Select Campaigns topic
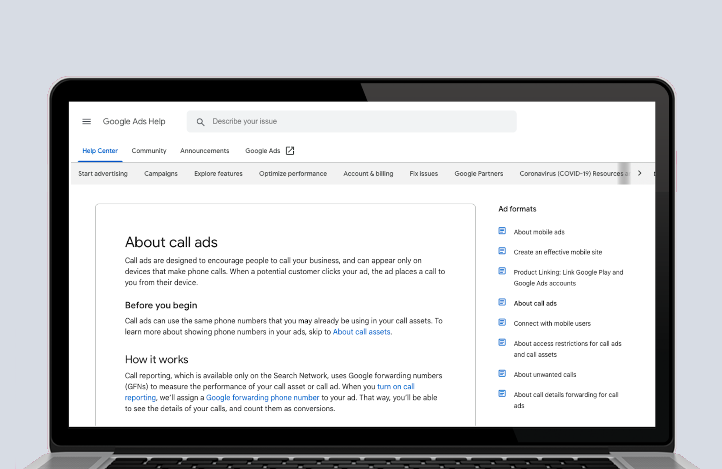722x469 pixels. (161, 174)
